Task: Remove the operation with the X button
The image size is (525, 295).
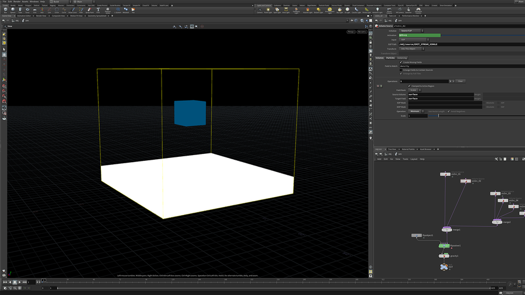Action: click(378, 86)
